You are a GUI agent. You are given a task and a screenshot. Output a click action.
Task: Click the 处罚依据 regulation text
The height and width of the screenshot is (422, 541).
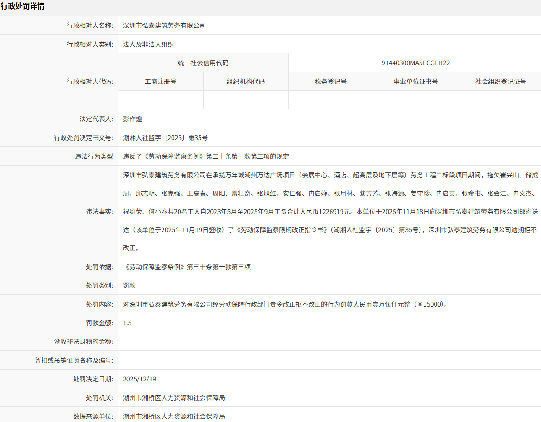[187, 267]
